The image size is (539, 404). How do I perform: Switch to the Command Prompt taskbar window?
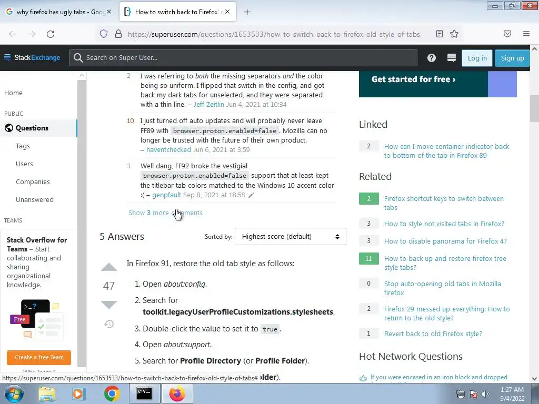(x=144, y=393)
